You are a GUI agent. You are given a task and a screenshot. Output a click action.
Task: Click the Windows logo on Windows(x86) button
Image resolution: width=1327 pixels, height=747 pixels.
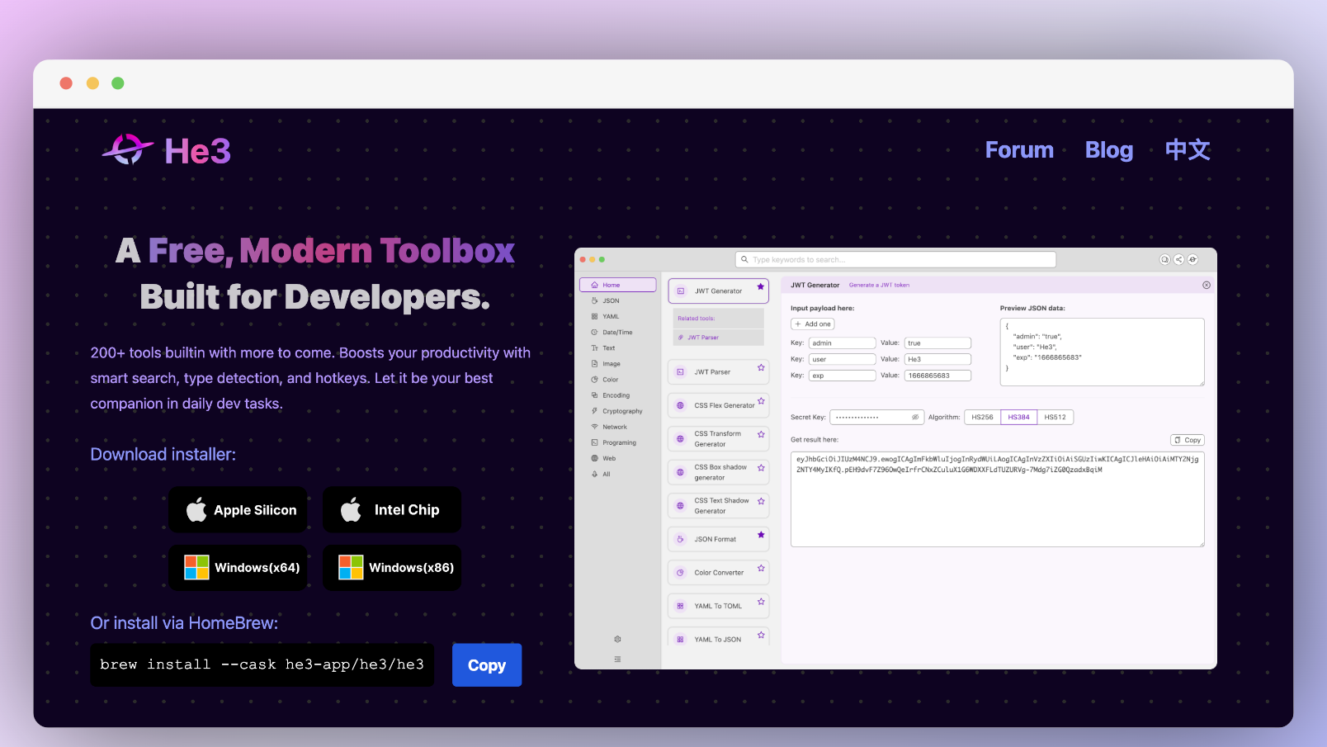coord(351,567)
